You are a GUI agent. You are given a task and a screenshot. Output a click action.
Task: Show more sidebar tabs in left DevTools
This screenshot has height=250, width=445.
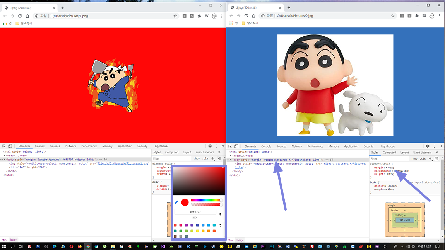[x=219, y=152]
